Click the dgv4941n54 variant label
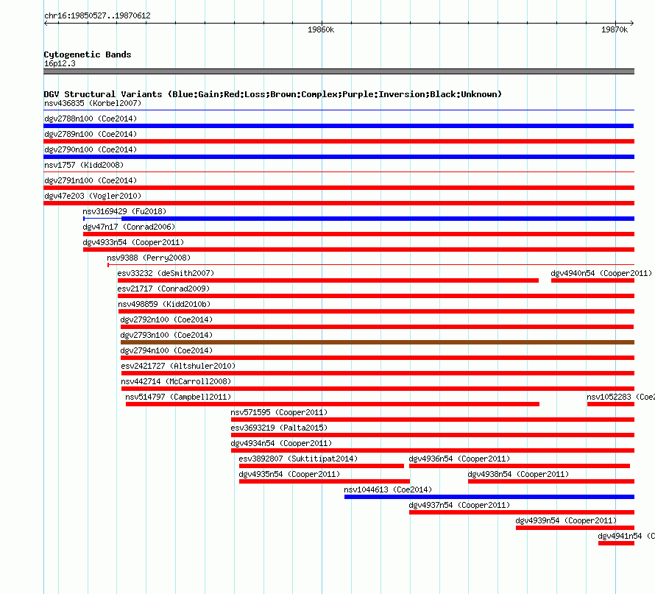 click(626, 536)
